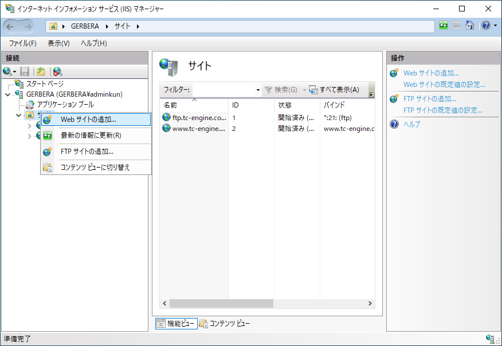Click the フィルター text input field
Screen dimensions: 502x346
[x=223, y=90]
